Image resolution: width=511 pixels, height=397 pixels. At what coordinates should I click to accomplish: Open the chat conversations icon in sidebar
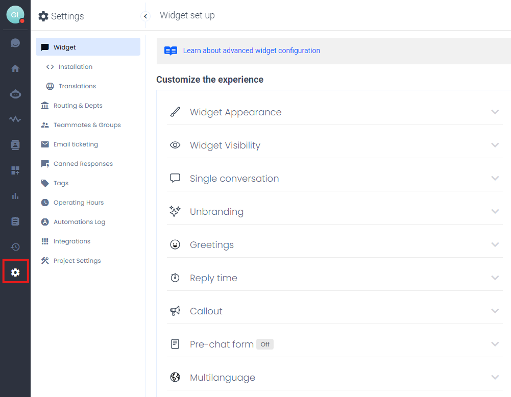[x=15, y=43]
